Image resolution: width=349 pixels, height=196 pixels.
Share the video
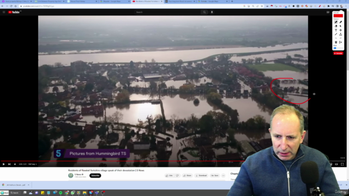pyautogui.click(x=187, y=175)
